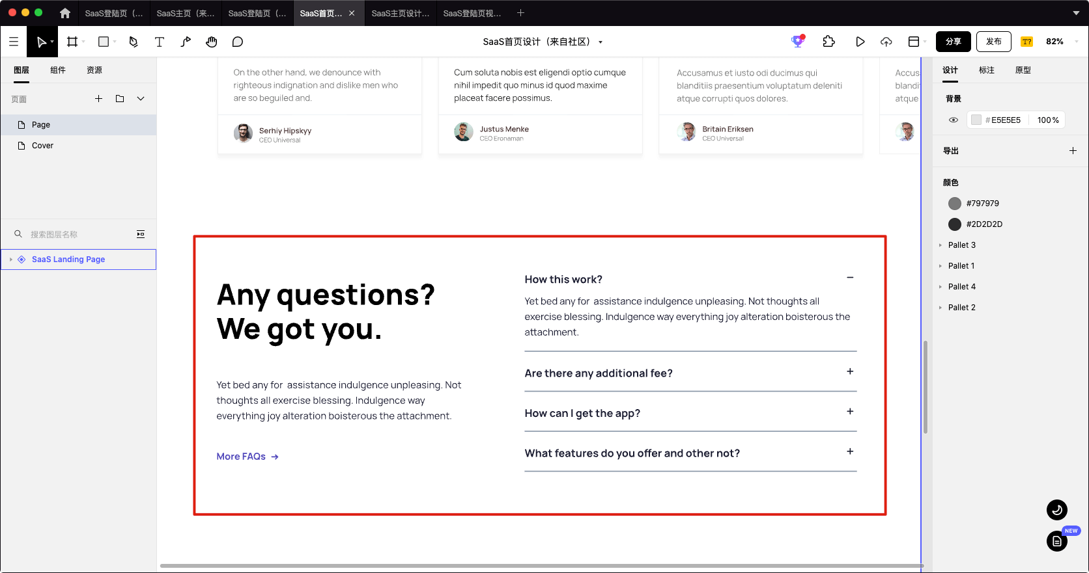Expand How can I get the app? plus
This screenshot has width=1089, height=573.
click(850, 412)
